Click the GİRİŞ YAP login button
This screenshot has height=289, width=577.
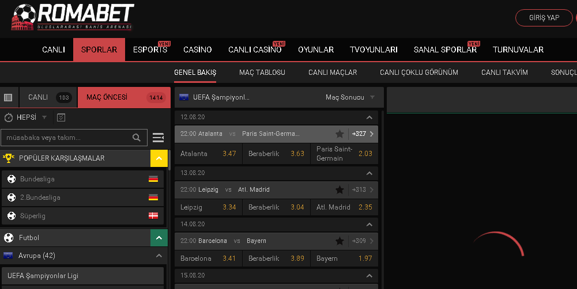click(x=544, y=18)
